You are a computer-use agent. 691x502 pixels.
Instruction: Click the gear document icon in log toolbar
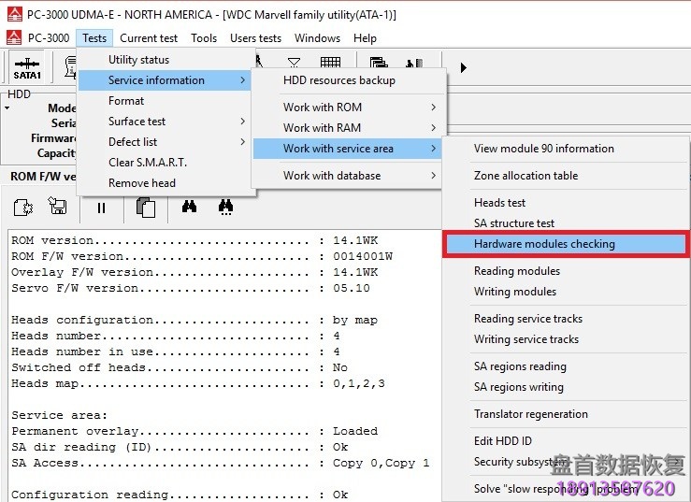23,208
